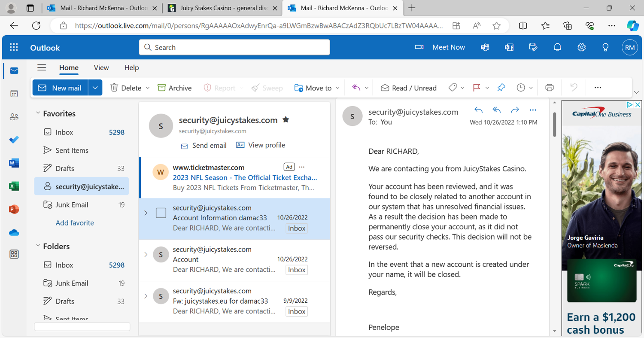Open Settings gear in Outlook header
The image size is (644, 338).
(581, 47)
